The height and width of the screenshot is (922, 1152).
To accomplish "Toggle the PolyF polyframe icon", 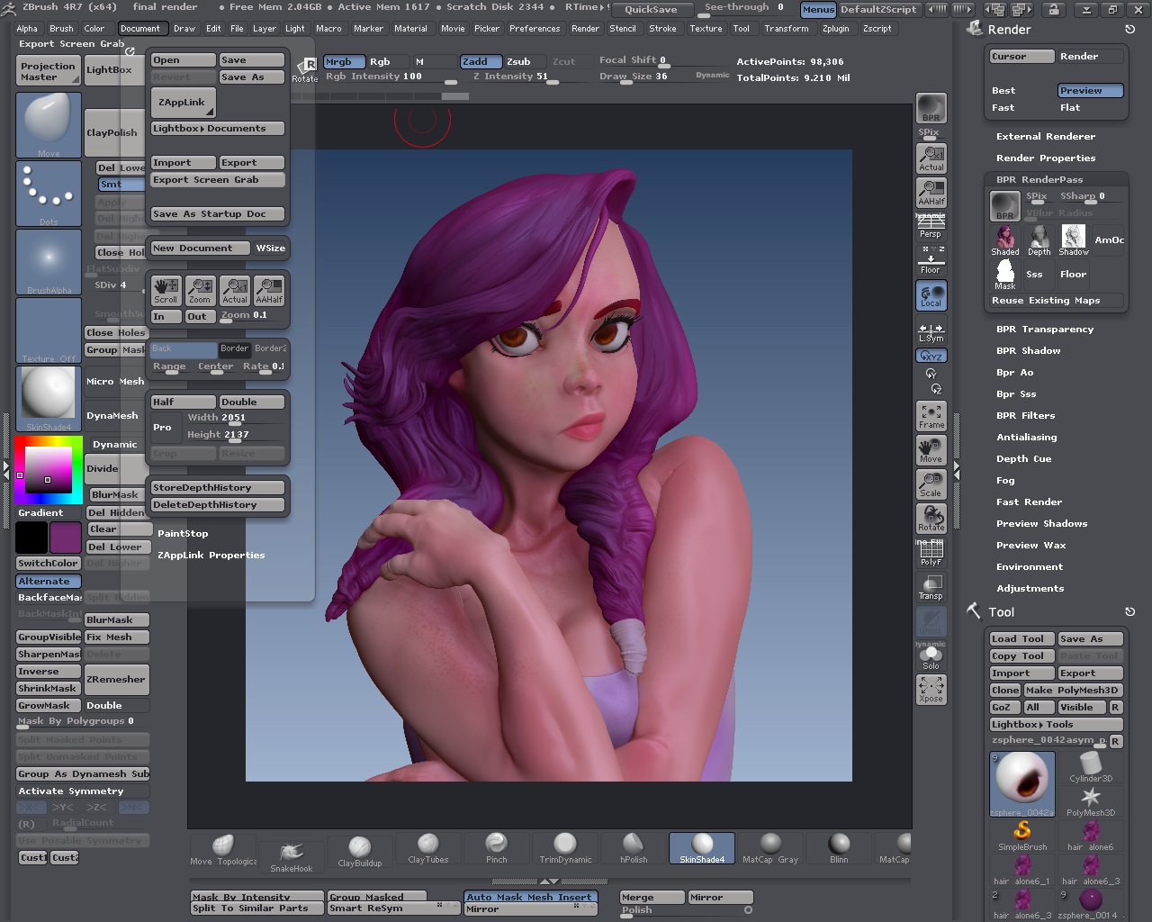I will click(x=931, y=553).
